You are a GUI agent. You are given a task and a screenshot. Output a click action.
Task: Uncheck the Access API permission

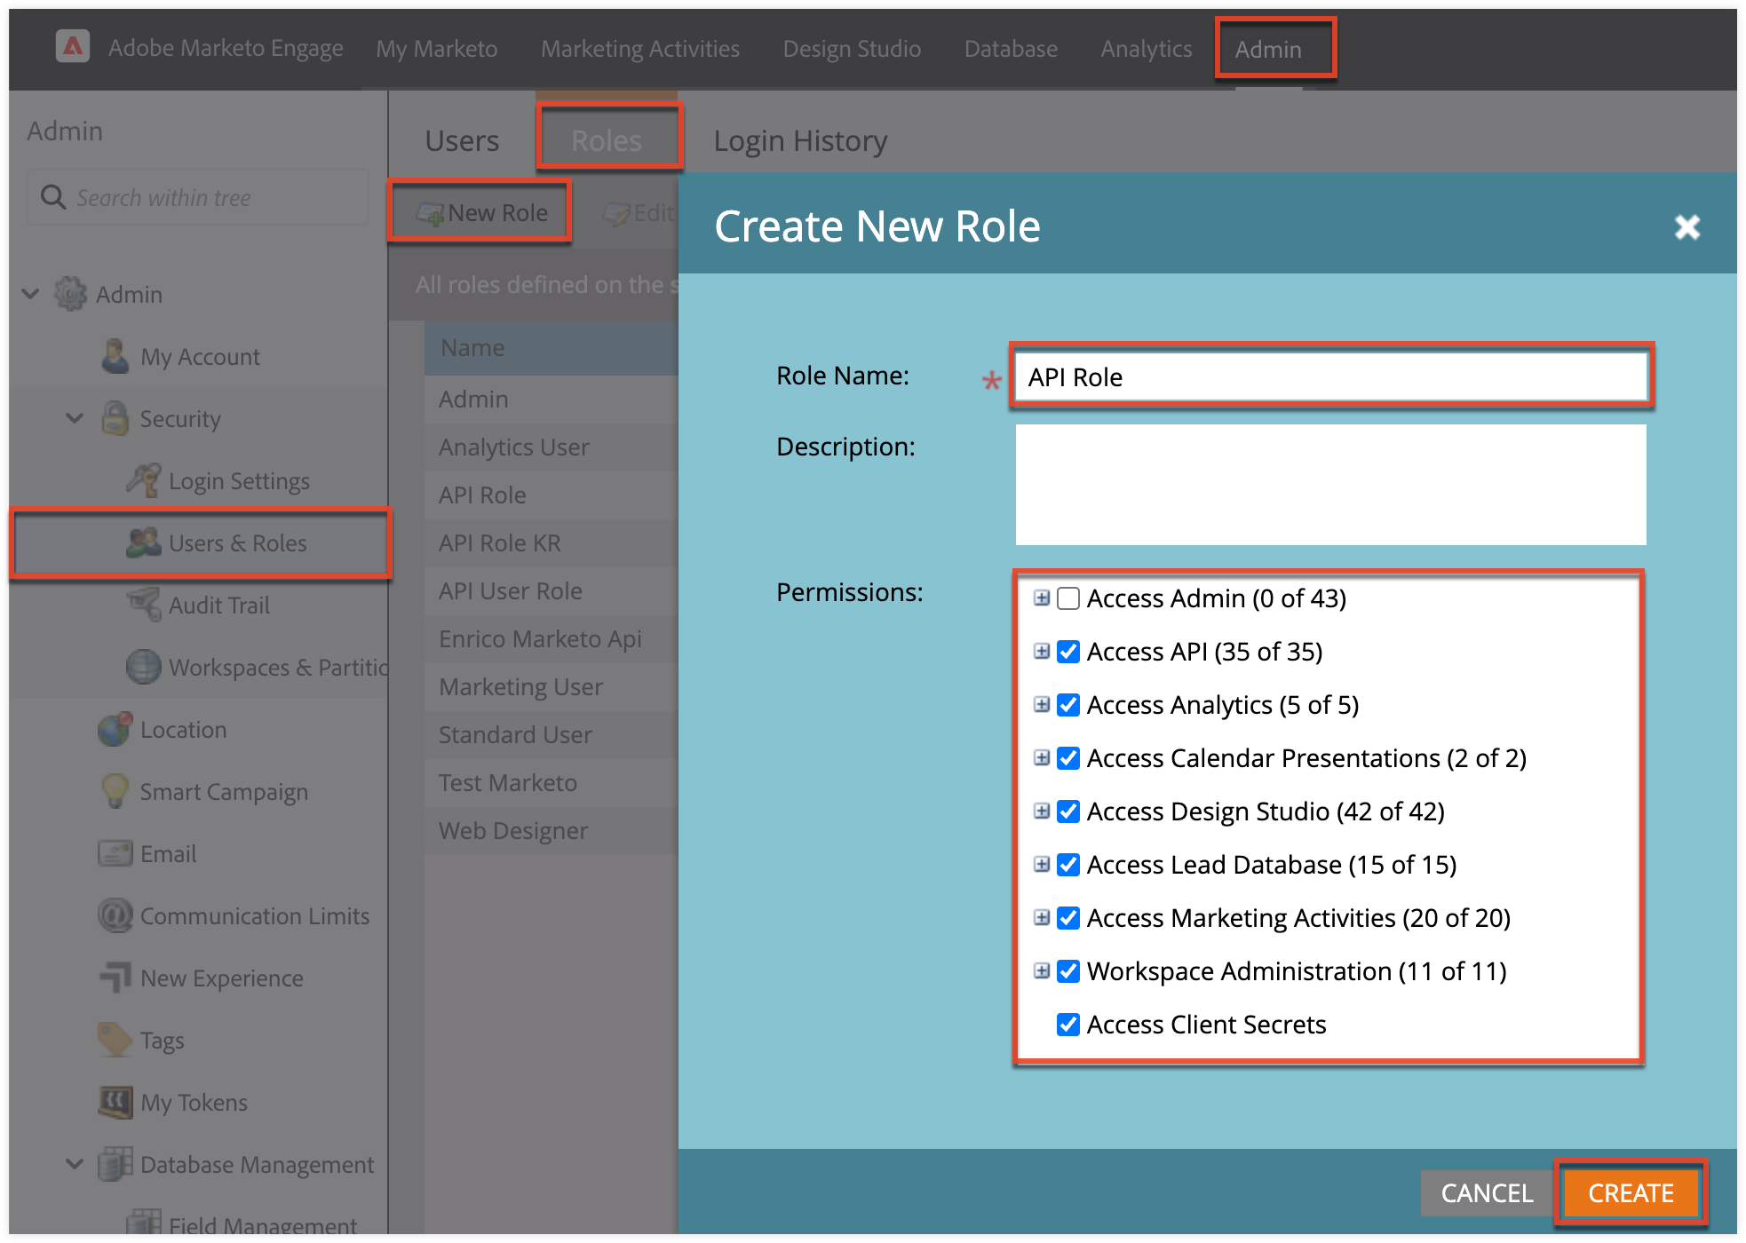tap(1067, 652)
